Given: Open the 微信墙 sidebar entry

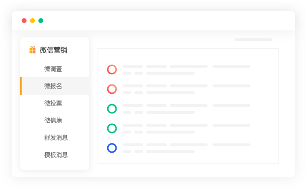Looking at the screenshot, I should 53,120.
